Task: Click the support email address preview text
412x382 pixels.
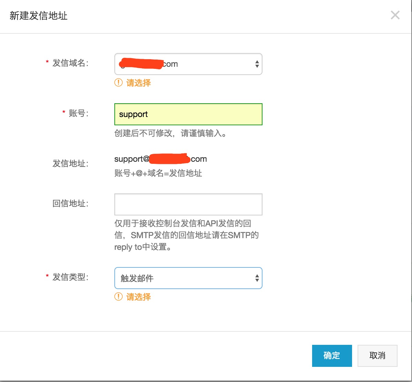Action: (161, 159)
